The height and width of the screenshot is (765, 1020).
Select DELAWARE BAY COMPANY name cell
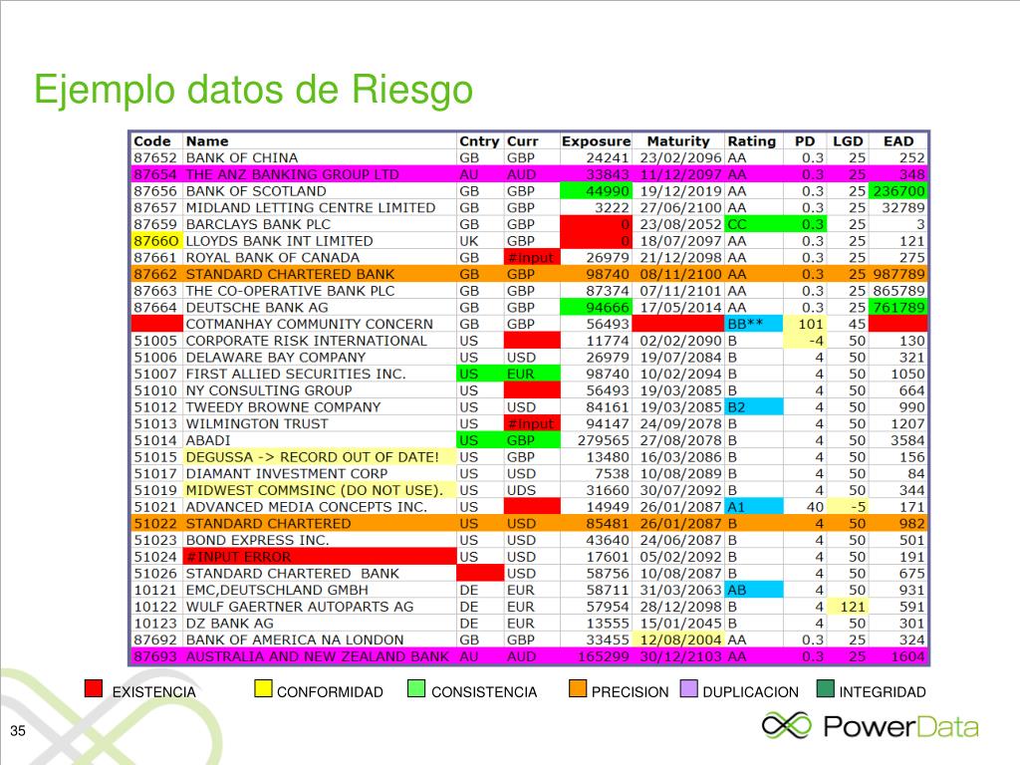coord(320,358)
